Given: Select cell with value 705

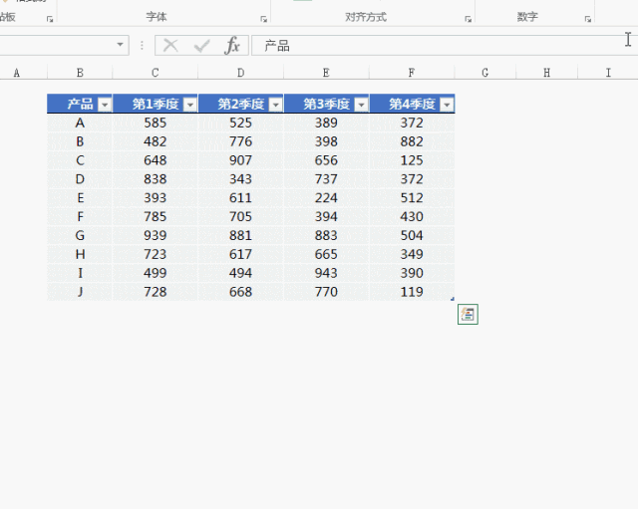Looking at the screenshot, I should coord(241,216).
